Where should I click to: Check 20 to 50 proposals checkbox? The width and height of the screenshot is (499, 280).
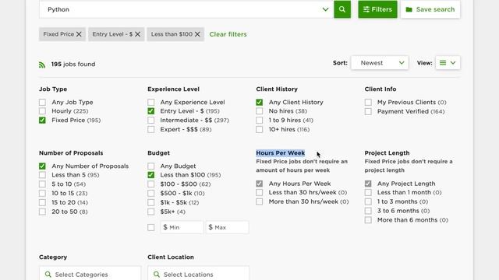point(42,212)
